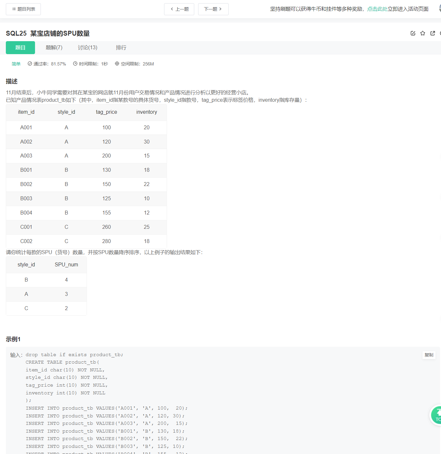Click INSERT line for 'B003'
441x454 pixels.
point(105,447)
